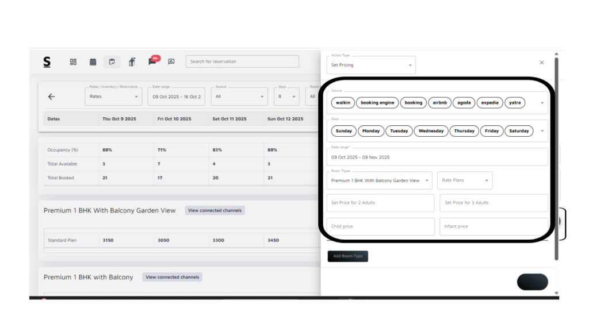Open the dashboard grid icon
The width and height of the screenshot is (589, 331).
(x=73, y=61)
